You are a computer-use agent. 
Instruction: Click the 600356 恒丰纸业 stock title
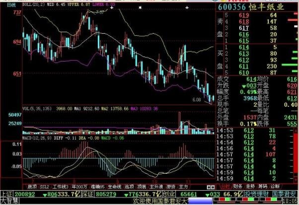click(x=258, y=6)
